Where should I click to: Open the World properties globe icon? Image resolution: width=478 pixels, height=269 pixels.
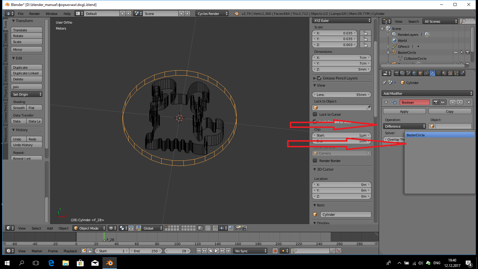pos(414,73)
